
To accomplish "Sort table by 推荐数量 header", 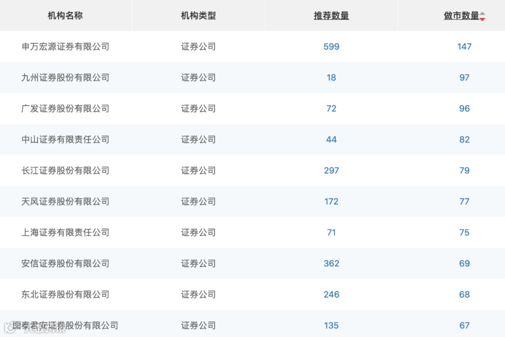I will point(332,15).
